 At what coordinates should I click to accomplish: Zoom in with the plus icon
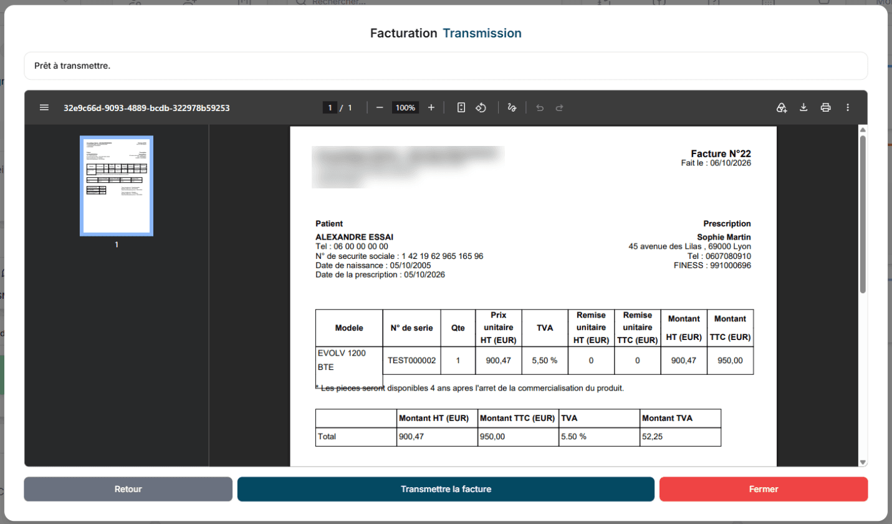pos(431,107)
